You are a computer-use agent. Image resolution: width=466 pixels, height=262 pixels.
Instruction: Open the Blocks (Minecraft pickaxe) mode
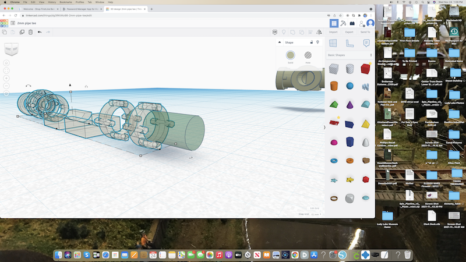coord(343,23)
